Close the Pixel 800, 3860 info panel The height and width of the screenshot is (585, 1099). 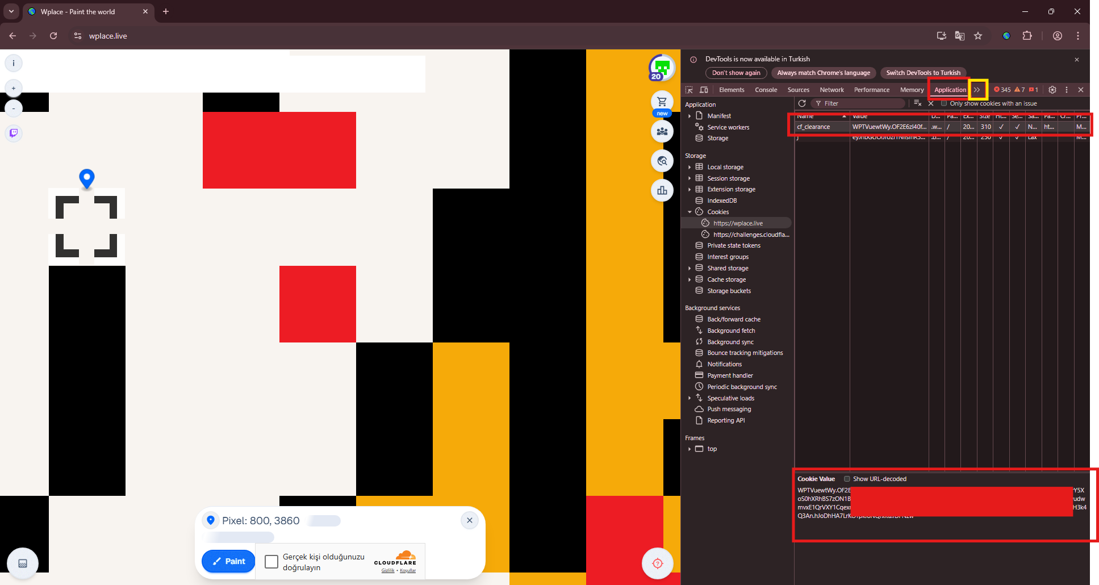click(470, 520)
